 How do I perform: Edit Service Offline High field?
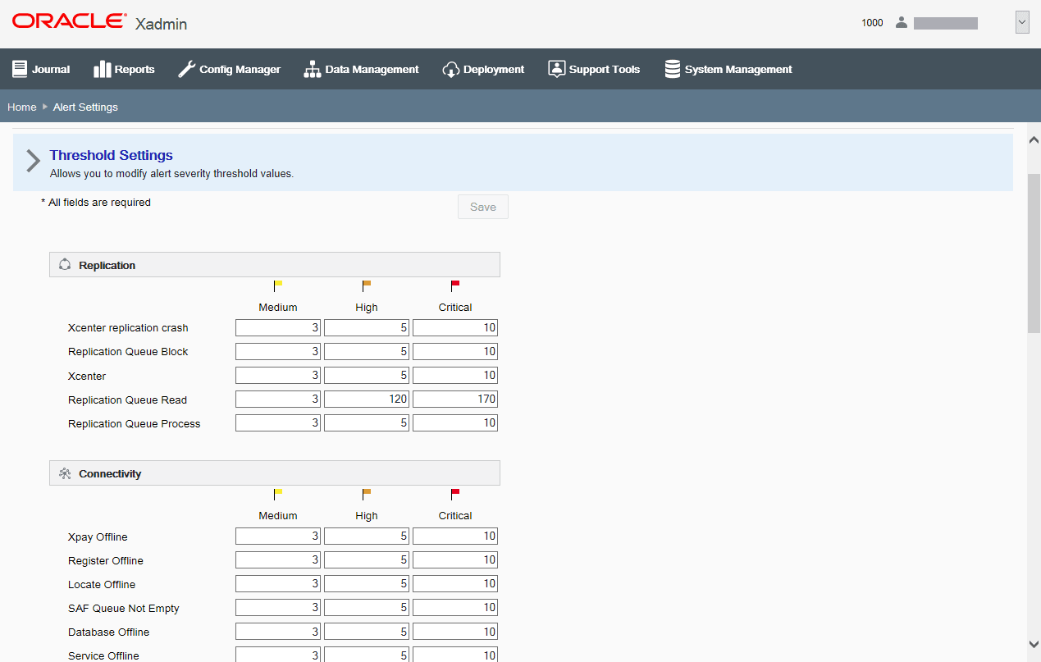pos(367,655)
